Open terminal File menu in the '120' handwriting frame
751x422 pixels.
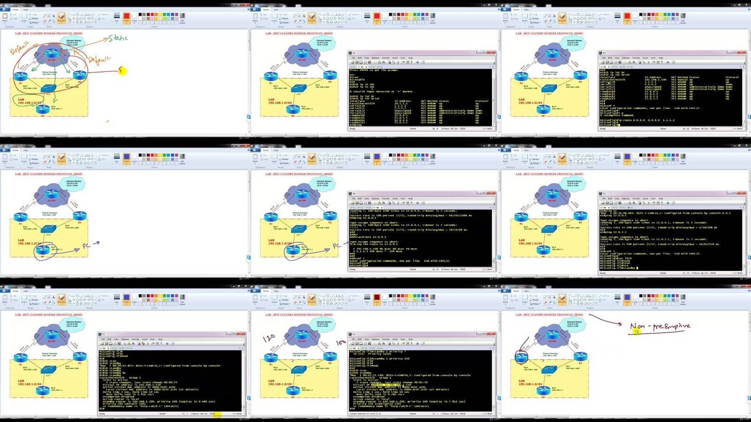click(x=353, y=339)
